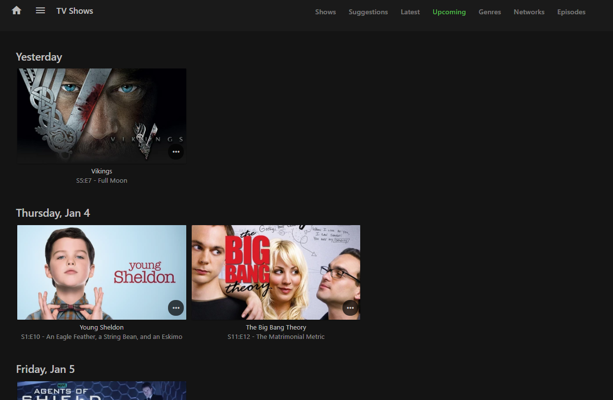Screen dimensions: 613x400
Task: Click the 'S1:E10 - An Eagle Feather' episode text
Action: click(102, 336)
